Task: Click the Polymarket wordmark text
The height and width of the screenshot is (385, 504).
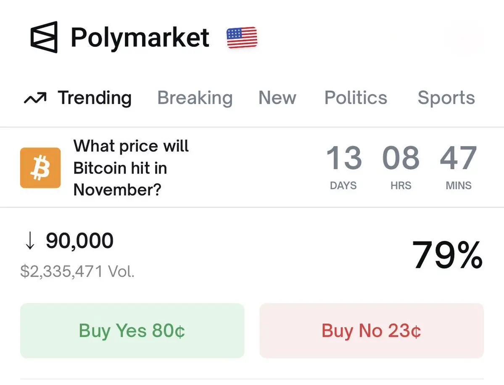Action: click(x=140, y=38)
